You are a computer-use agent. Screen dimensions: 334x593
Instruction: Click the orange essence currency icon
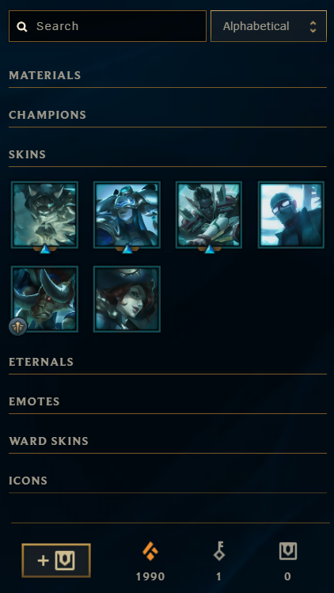pyautogui.click(x=150, y=551)
